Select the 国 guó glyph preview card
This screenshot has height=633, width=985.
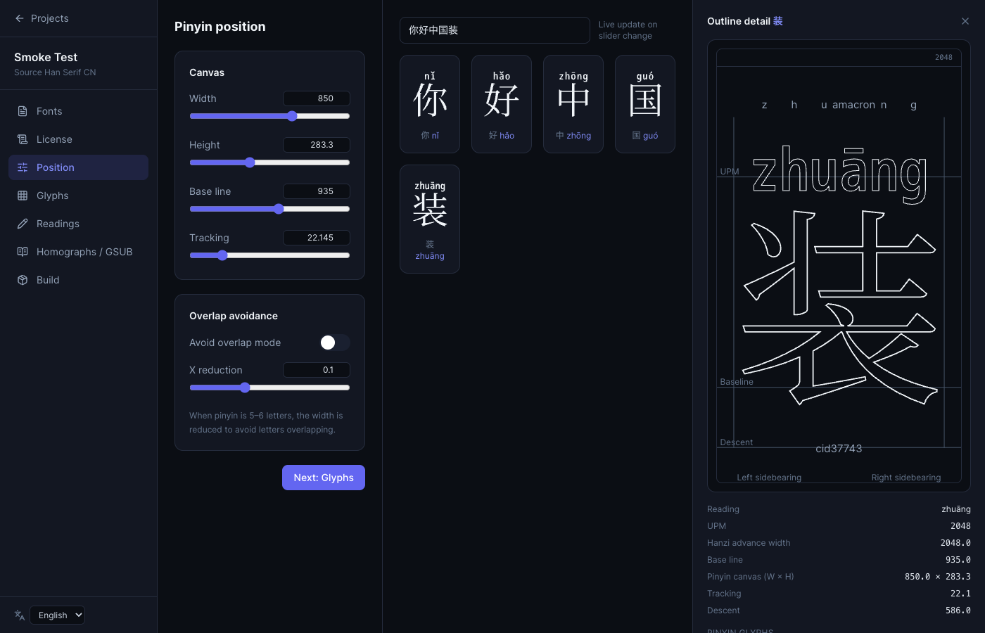(645, 104)
